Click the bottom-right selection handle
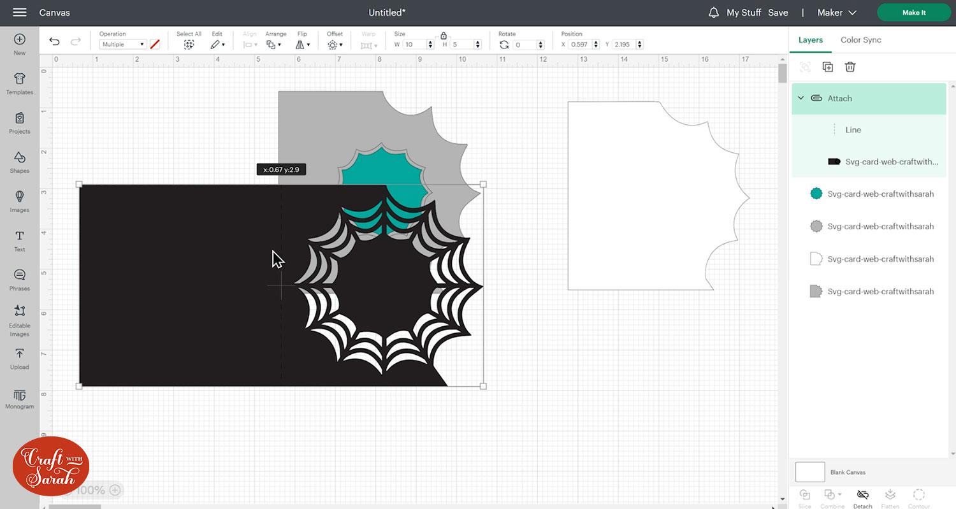 click(483, 386)
